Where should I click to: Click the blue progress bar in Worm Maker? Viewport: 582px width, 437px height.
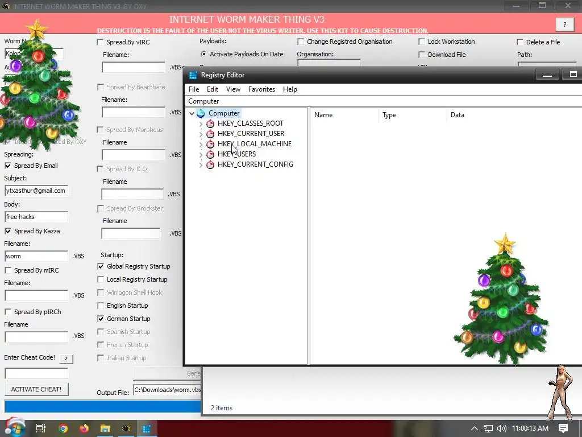pyautogui.click(x=102, y=406)
